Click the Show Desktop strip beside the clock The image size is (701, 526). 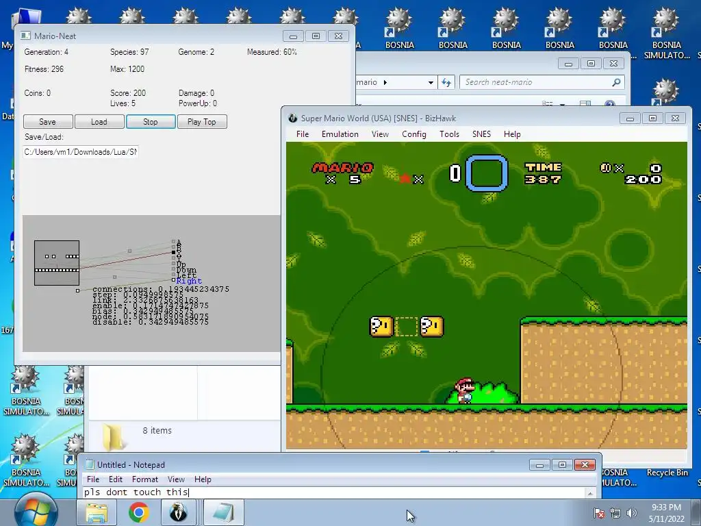tap(696, 512)
